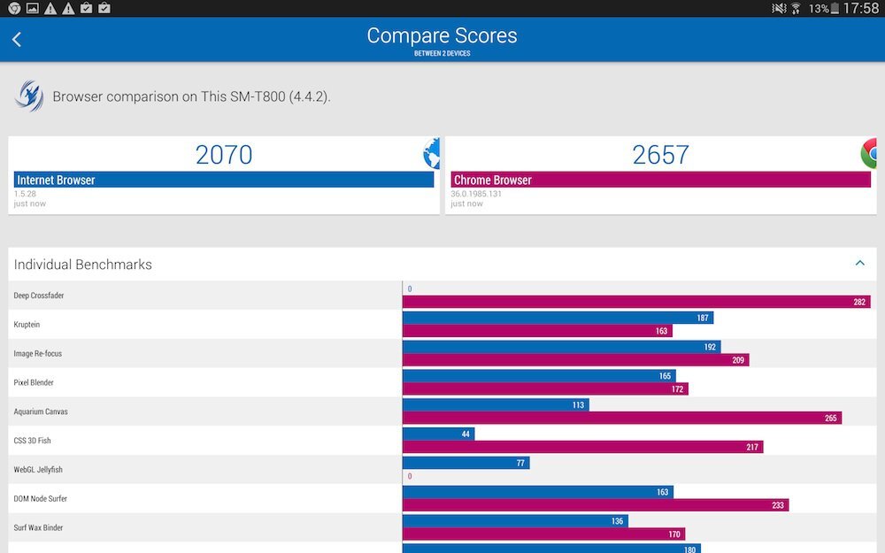This screenshot has width=885, height=553.
Task: Tap the Vellamo logo beside browser comparison
Action: (28, 96)
